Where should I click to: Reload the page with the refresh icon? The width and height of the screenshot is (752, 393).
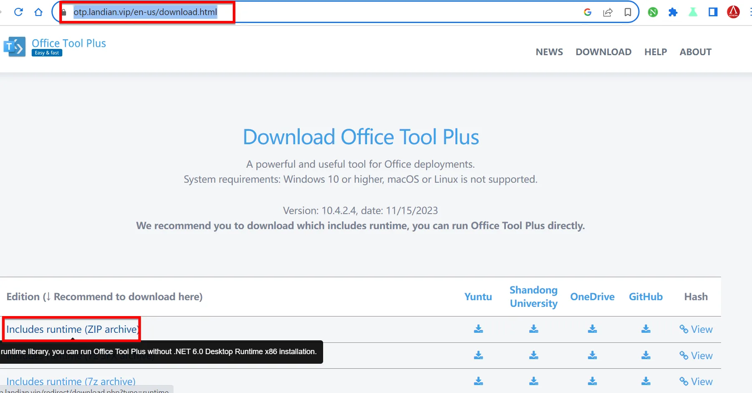point(18,12)
